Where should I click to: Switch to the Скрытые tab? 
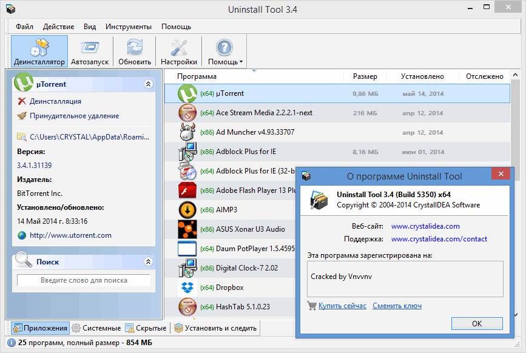[x=146, y=328]
